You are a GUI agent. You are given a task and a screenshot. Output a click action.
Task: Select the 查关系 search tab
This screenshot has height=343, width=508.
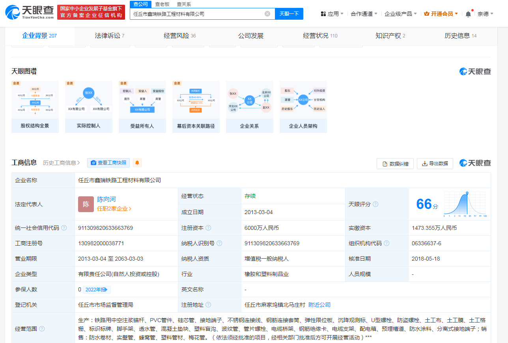pos(184,4)
